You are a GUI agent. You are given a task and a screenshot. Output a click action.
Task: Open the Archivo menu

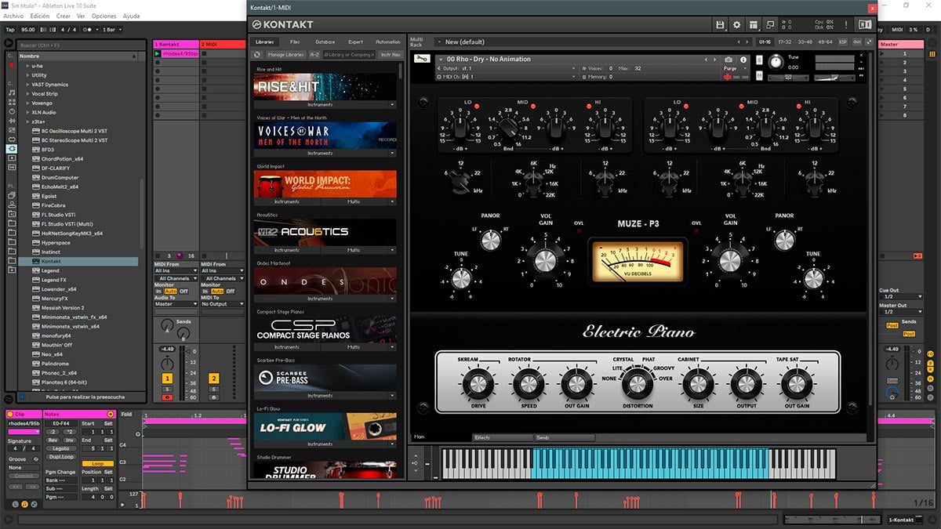pos(13,16)
